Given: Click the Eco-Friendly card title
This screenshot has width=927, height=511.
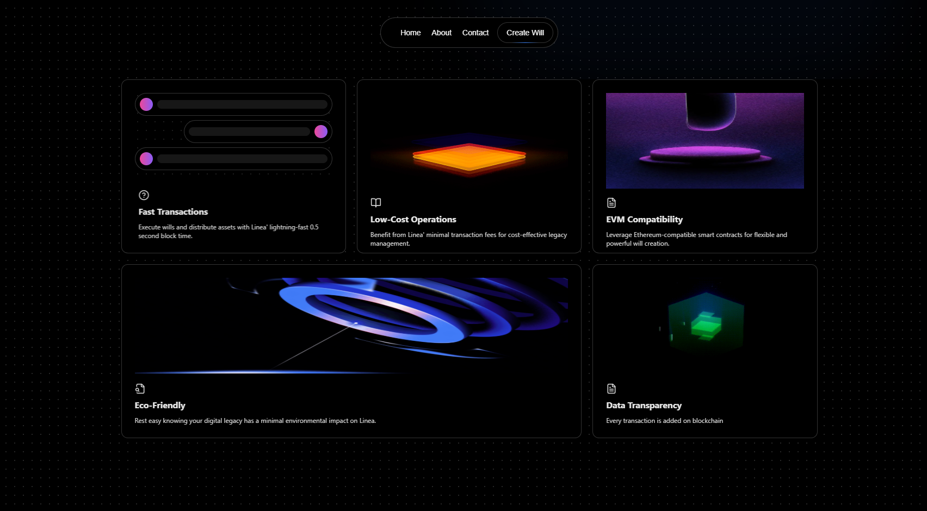Looking at the screenshot, I should point(160,406).
